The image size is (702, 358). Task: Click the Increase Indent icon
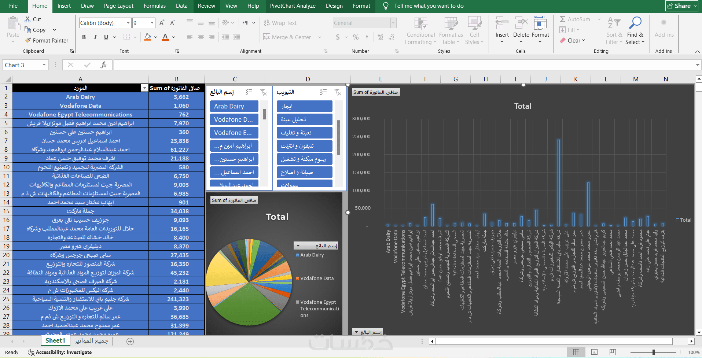pos(236,37)
